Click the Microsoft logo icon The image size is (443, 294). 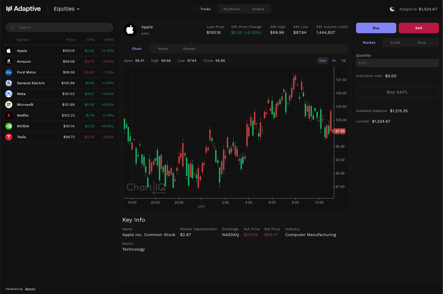(9, 105)
